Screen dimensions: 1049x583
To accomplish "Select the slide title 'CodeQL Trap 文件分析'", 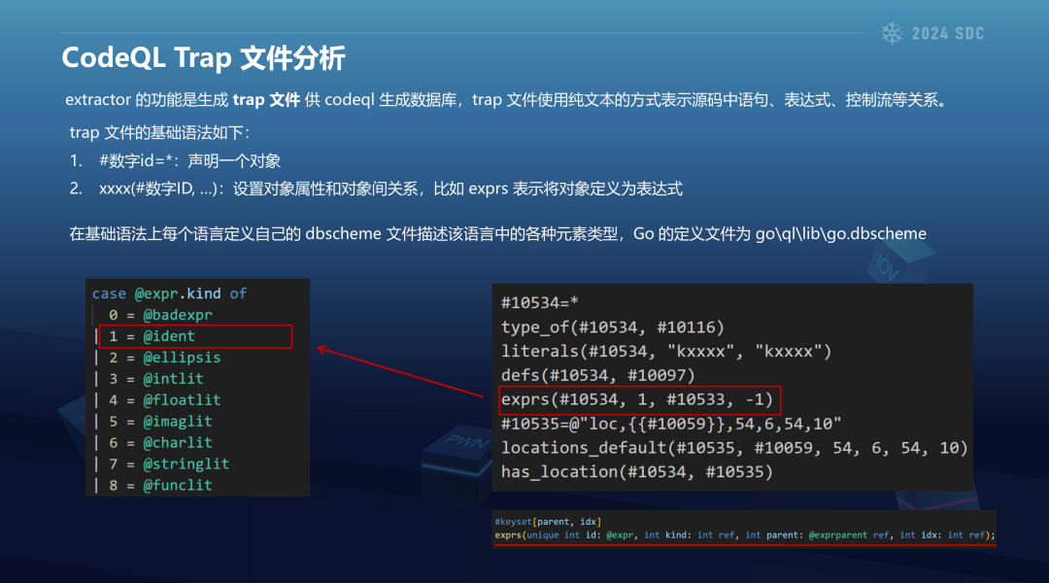I will pos(203,57).
